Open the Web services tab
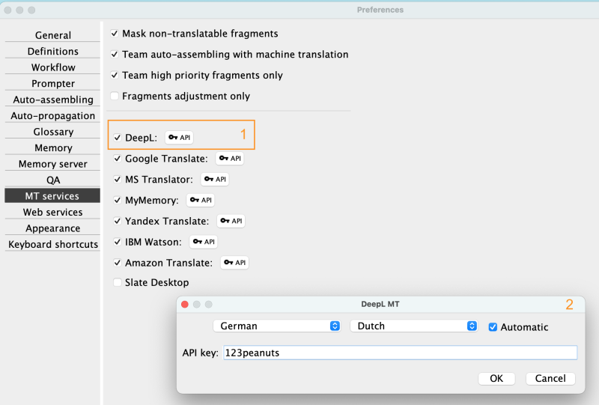 (x=52, y=212)
